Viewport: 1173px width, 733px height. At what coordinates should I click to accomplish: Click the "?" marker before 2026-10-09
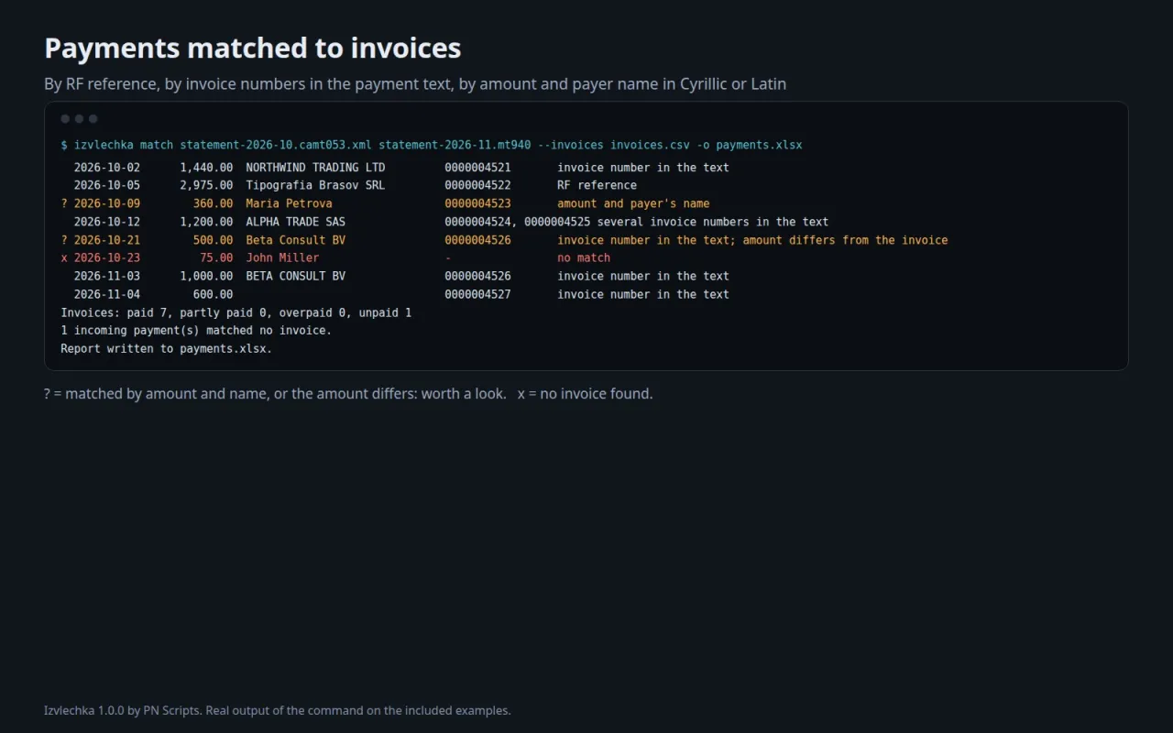point(64,203)
